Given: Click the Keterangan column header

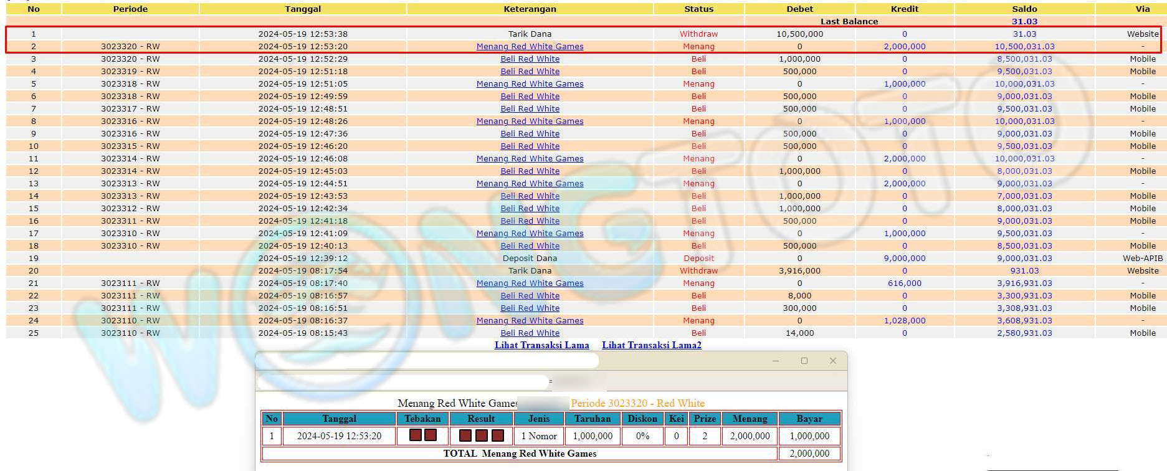Looking at the screenshot, I should [530, 9].
